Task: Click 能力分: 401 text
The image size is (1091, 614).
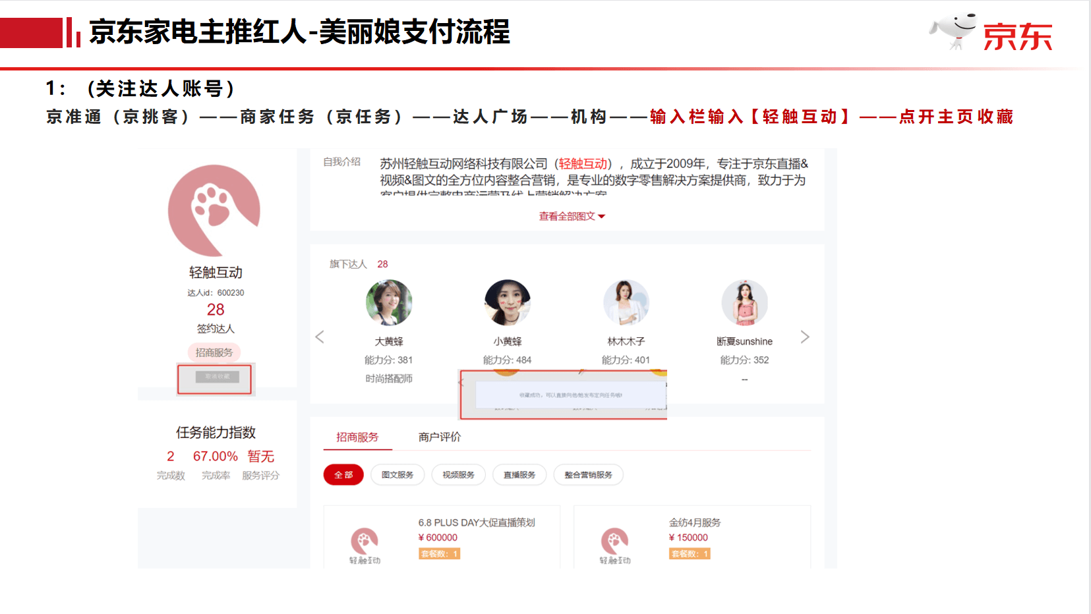Action: click(626, 360)
